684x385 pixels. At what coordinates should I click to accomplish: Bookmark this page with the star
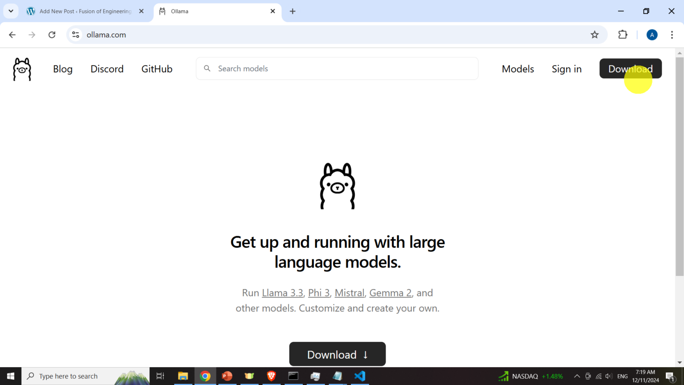tap(594, 35)
